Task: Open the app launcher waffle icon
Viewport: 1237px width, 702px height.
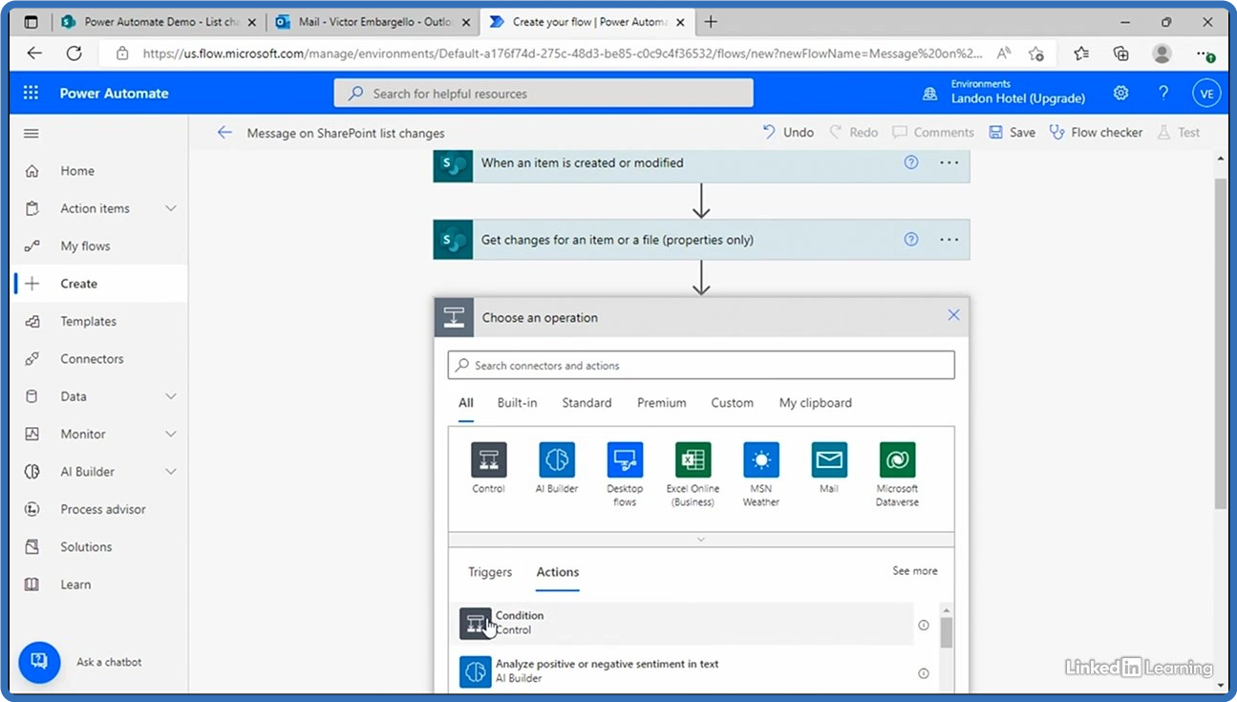Action: 31,93
